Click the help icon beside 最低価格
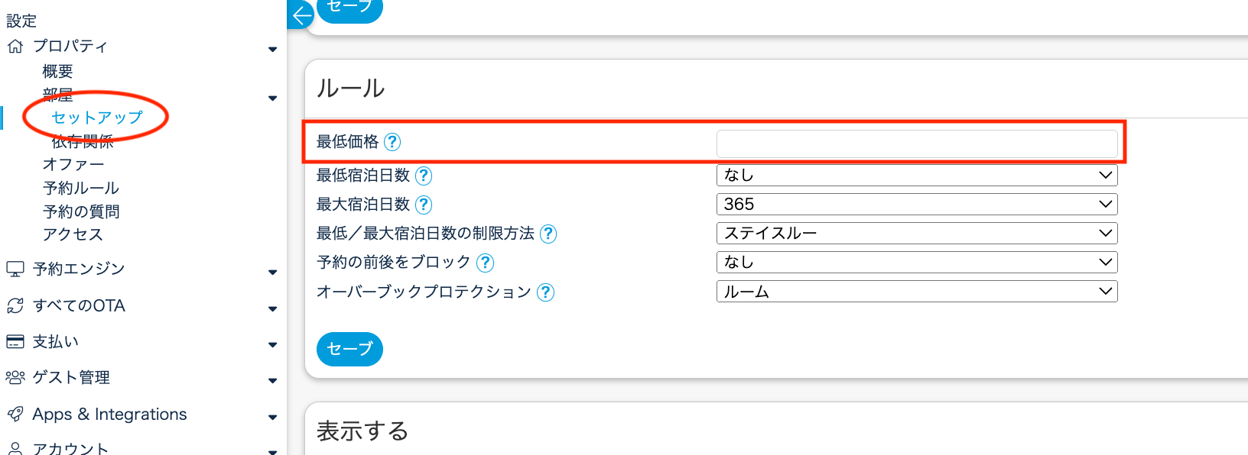This screenshot has height=455, width=1248. 392,142
